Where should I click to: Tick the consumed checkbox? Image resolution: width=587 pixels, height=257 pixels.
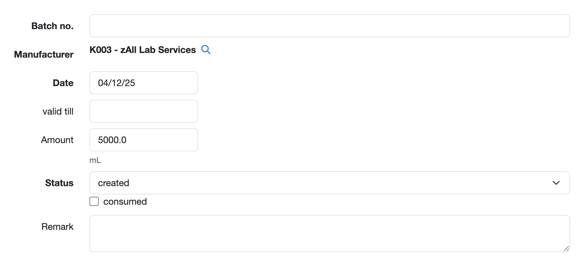pos(94,201)
